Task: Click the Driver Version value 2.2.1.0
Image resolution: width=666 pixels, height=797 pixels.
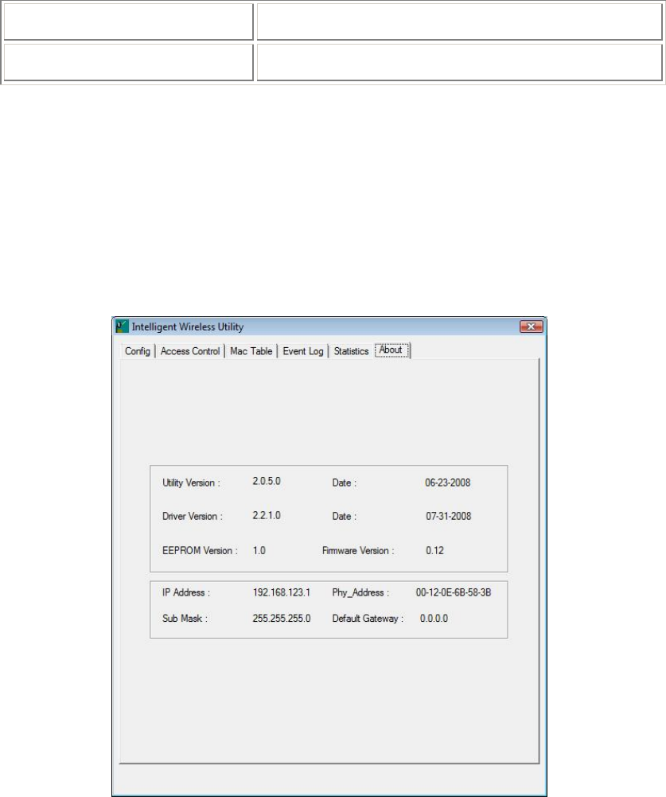Action: tap(267, 515)
